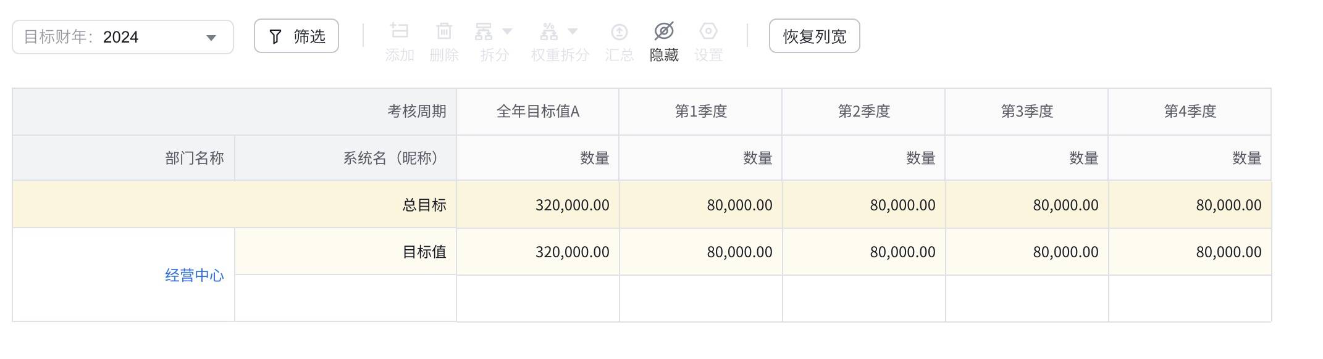The height and width of the screenshot is (359, 1323).
Task: Click the 权重拆分 (weighted split) icon
Action: coord(549,31)
